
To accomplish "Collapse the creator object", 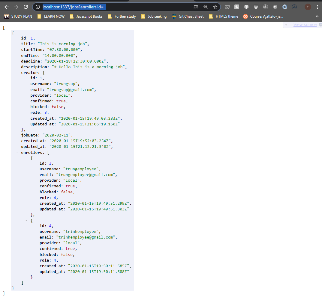I will click(x=17, y=73).
